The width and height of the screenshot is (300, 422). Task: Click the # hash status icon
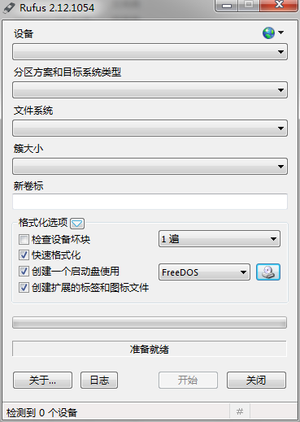240,411
